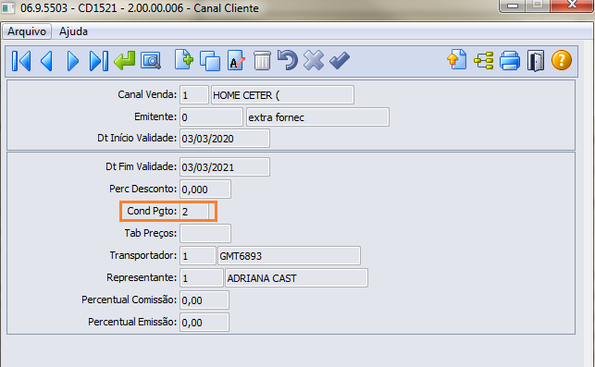The image size is (595, 367).
Task: Click the Canal Venda label
Action: click(147, 94)
